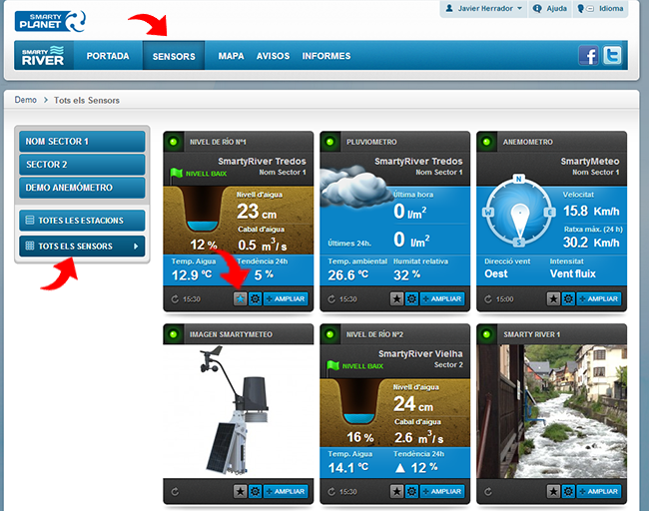
Task: Click gear icon on Smarty River 1 camera card
Action: click(x=568, y=491)
